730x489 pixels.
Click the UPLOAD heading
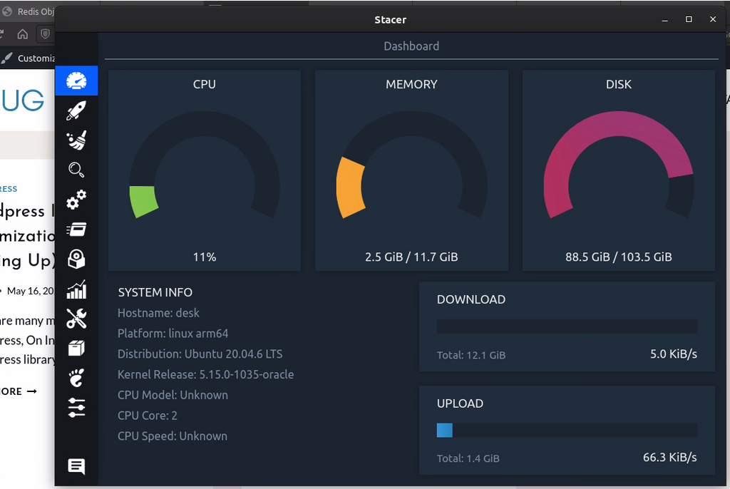coord(460,403)
